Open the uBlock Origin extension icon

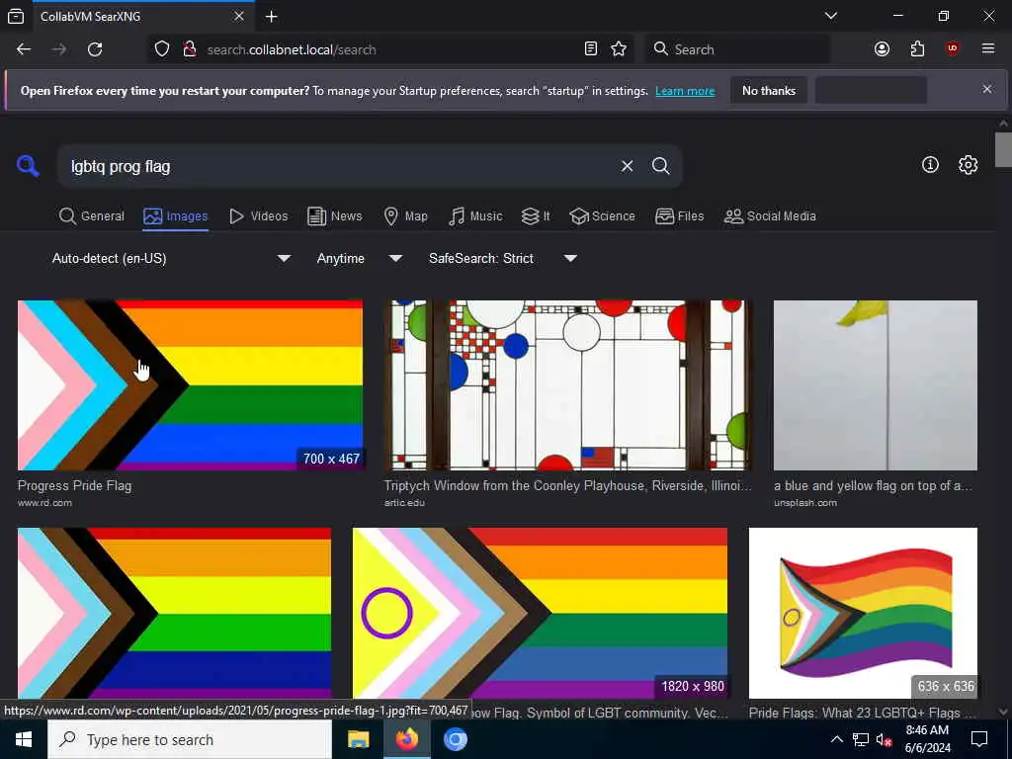(953, 49)
